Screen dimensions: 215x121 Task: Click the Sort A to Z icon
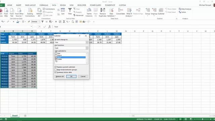pyautogui.click(x=58, y=10)
